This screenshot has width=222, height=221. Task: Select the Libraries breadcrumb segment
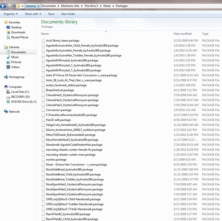click(x=31, y=6)
